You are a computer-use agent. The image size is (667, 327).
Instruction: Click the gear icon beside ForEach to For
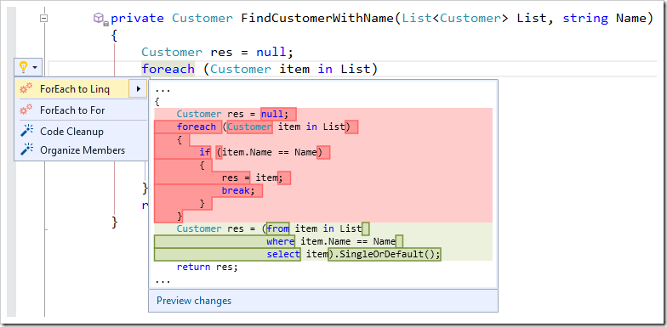click(x=26, y=110)
